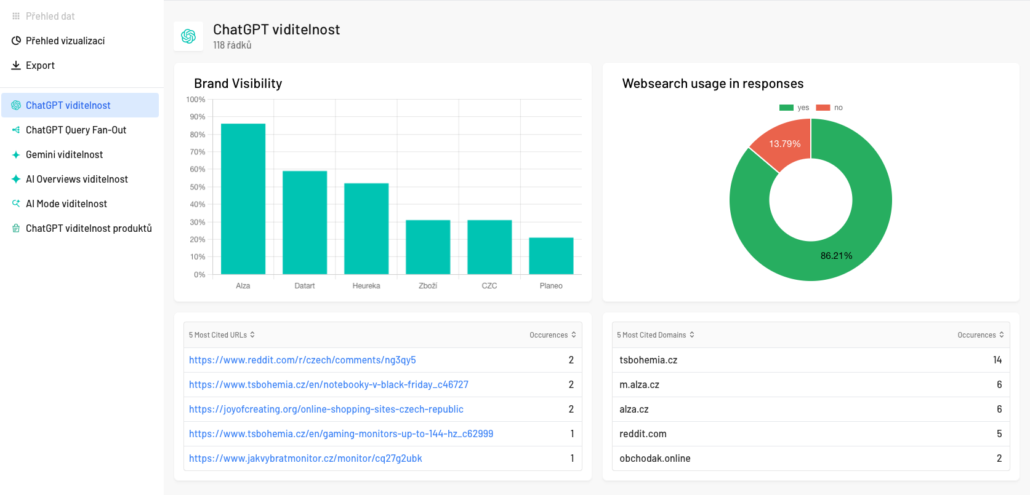Click the shopping bag icon for ChatGPT viditelnost produktů
This screenshot has height=495, width=1030.
(x=16, y=228)
